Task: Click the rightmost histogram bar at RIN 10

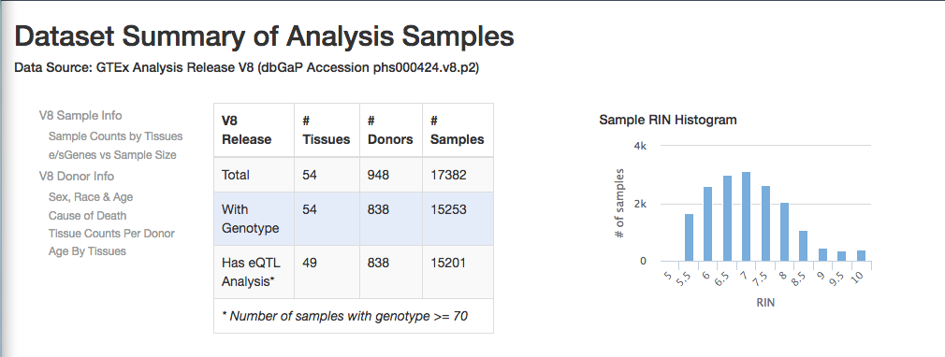Action: pyautogui.click(x=861, y=256)
